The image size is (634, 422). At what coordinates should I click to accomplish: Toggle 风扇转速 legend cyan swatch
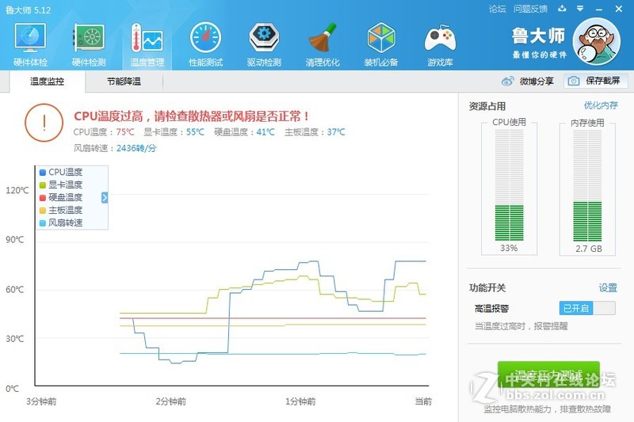43,223
